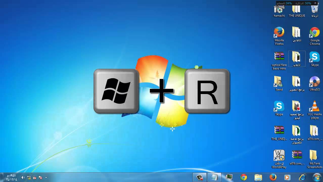This screenshot has height=182, width=323.
Task: Open Action Center flag tray icon
Action: [x=40, y=178]
